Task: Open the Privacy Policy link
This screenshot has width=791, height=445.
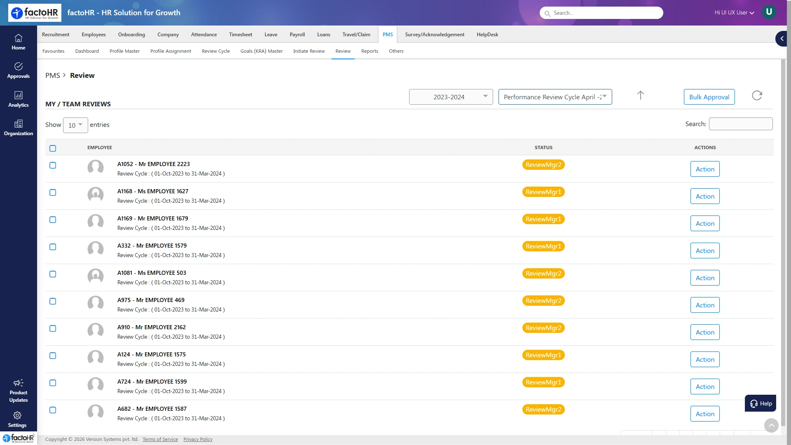Action: pyautogui.click(x=198, y=439)
